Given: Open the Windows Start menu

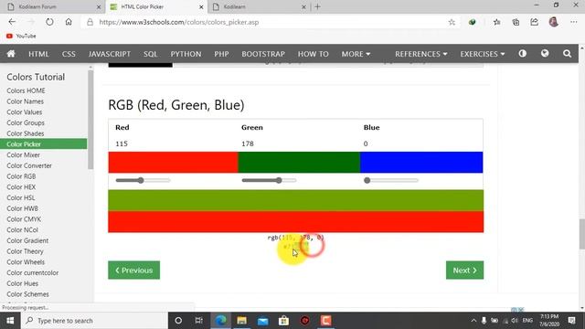Looking at the screenshot, I should point(10,321).
